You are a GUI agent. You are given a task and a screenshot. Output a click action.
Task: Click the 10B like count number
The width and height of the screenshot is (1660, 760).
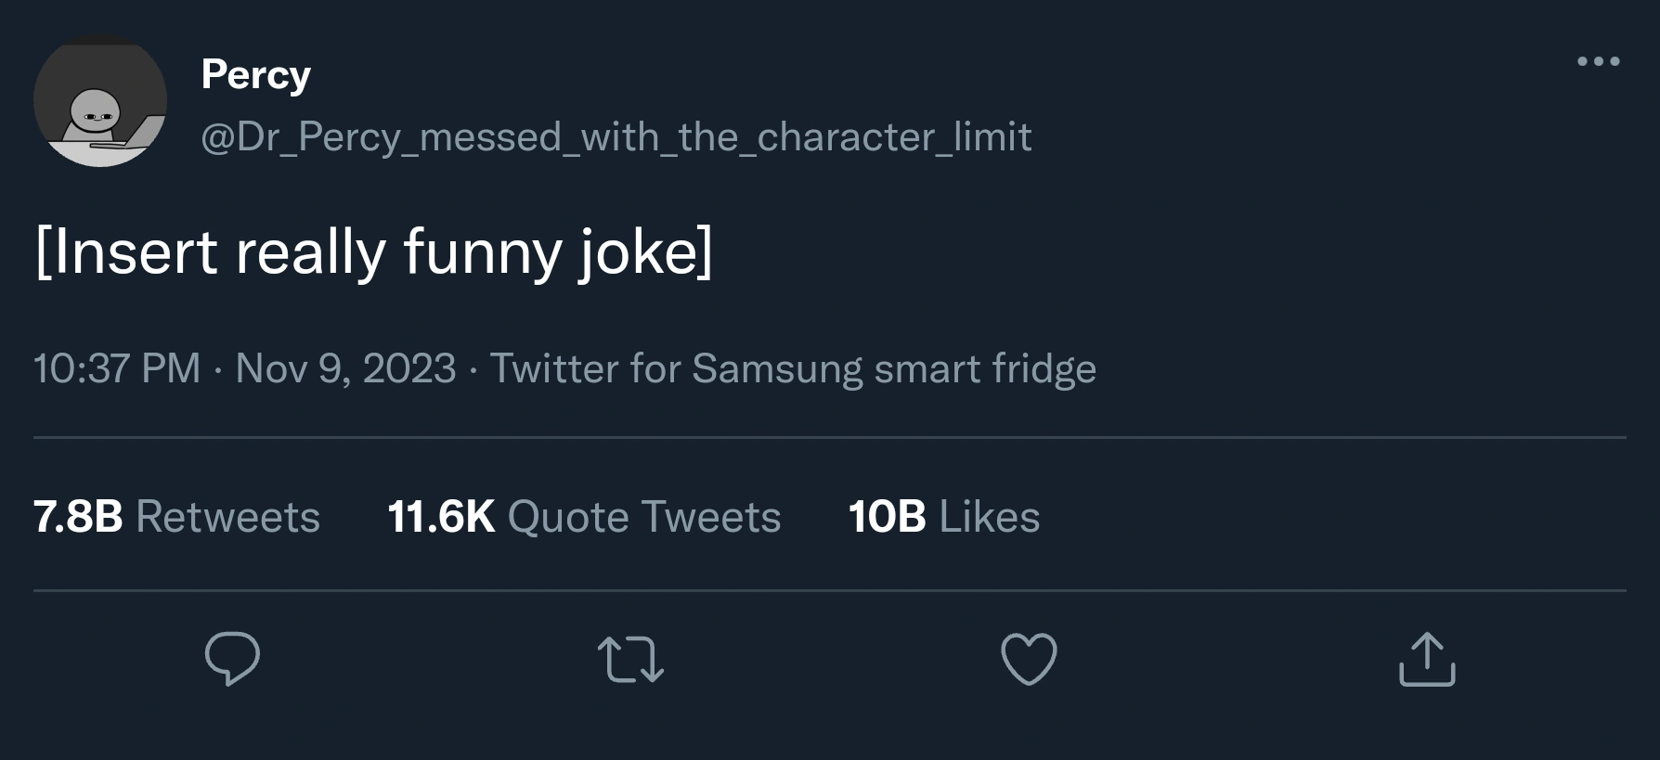pos(887,517)
